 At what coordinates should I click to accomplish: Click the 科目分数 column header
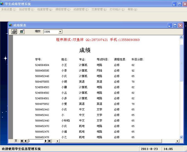coord(138,59)
